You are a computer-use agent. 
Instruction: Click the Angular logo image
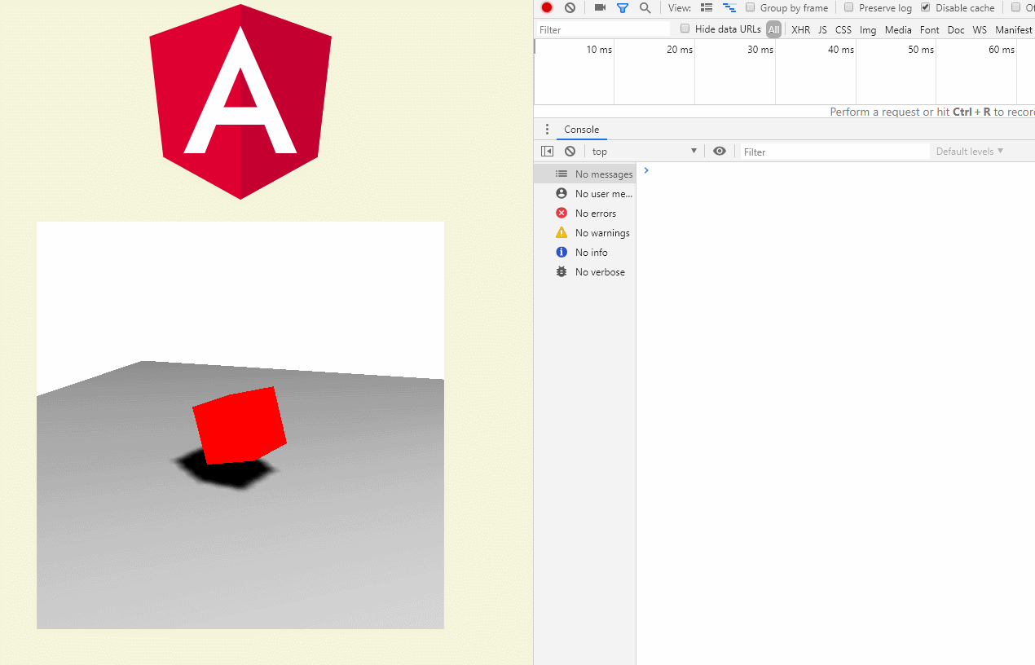coord(240,102)
